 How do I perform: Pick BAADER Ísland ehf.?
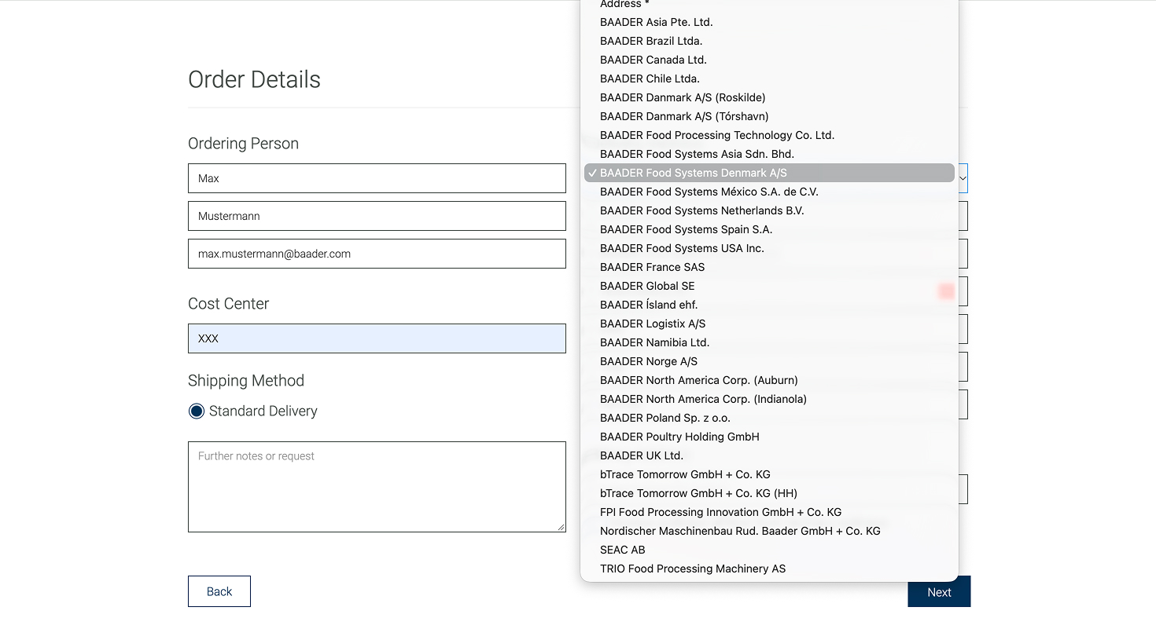click(769, 305)
